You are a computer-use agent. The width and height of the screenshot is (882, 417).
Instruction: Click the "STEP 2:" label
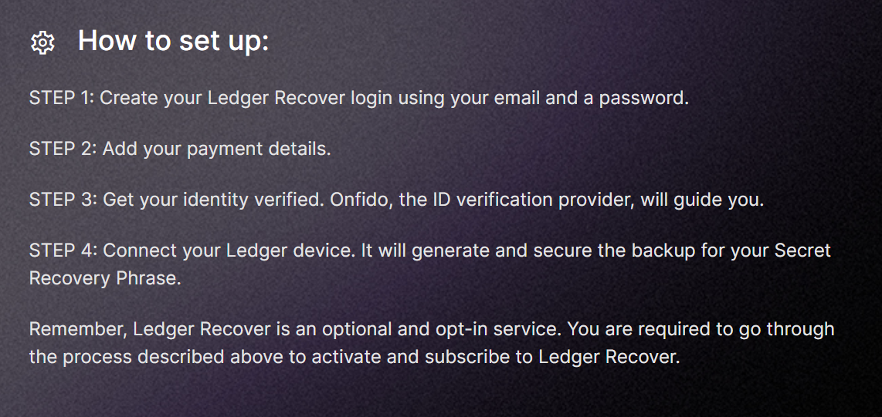coord(63,149)
